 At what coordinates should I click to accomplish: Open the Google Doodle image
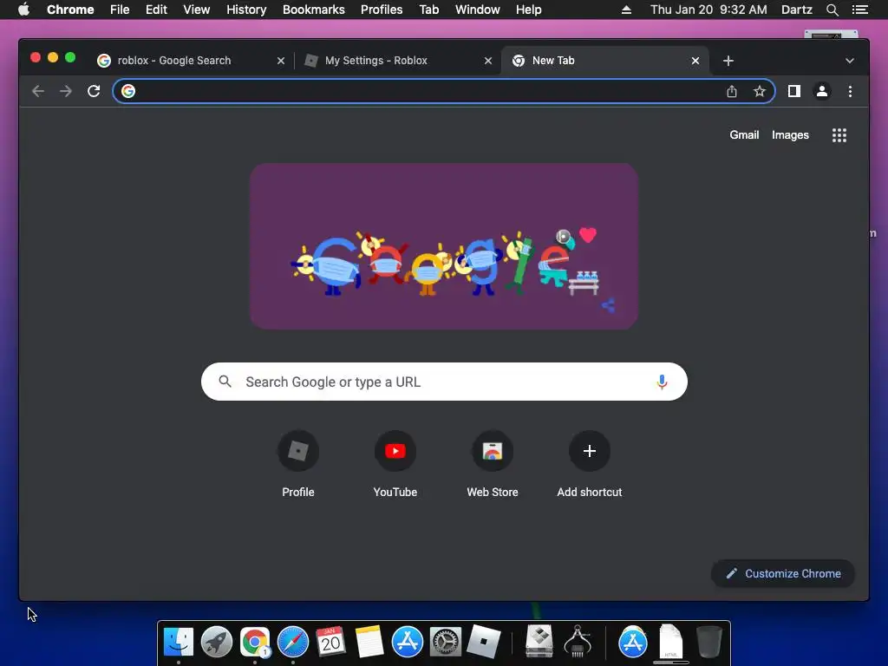coord(444,246)
